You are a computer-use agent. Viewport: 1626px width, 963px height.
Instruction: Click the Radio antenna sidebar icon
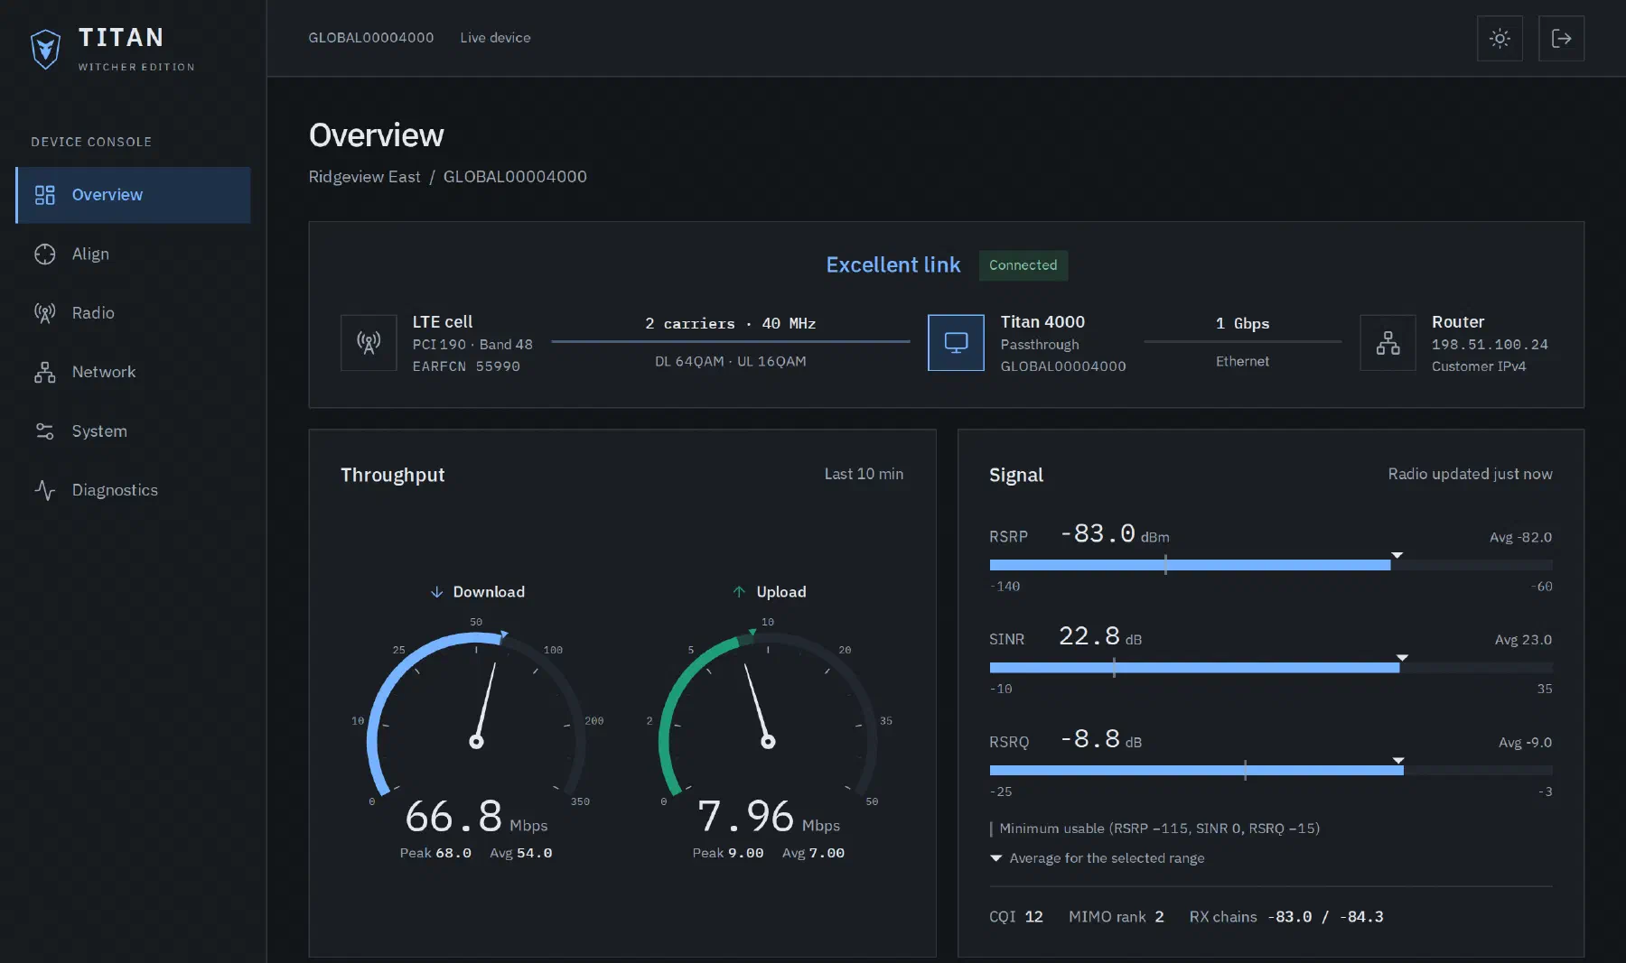(x=44, y=313)
